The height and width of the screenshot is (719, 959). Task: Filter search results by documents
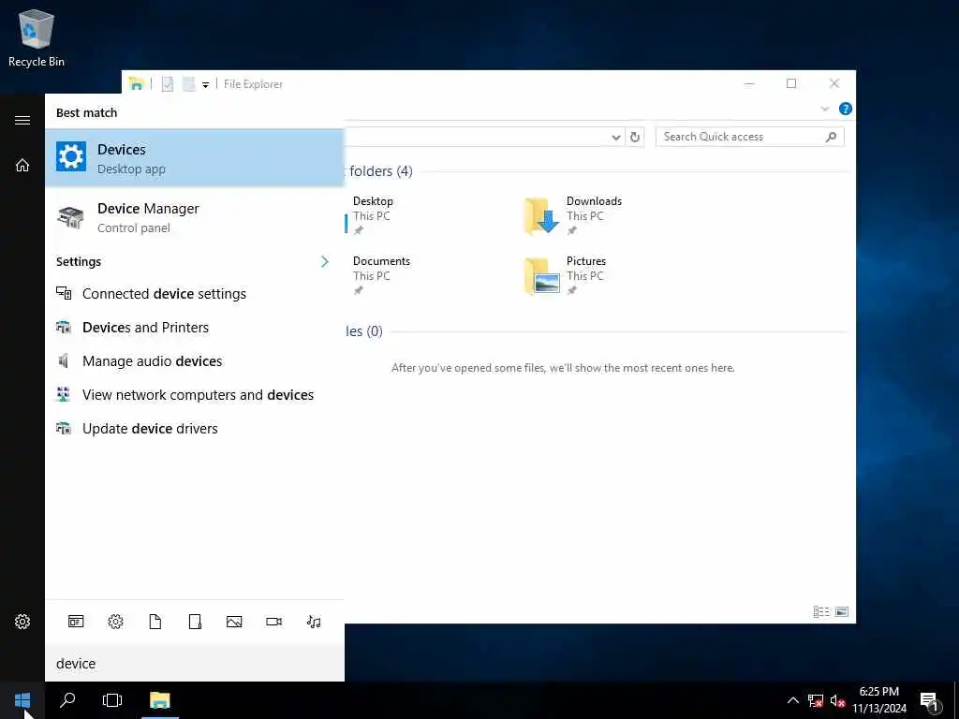[155, 622]
